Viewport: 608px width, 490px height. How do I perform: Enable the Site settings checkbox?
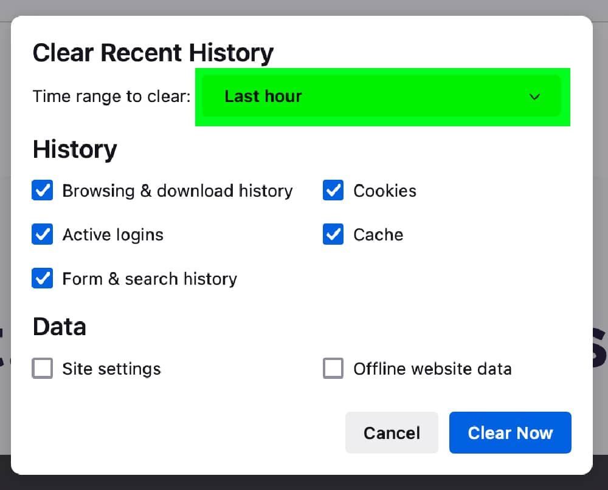tap(43, 369)
